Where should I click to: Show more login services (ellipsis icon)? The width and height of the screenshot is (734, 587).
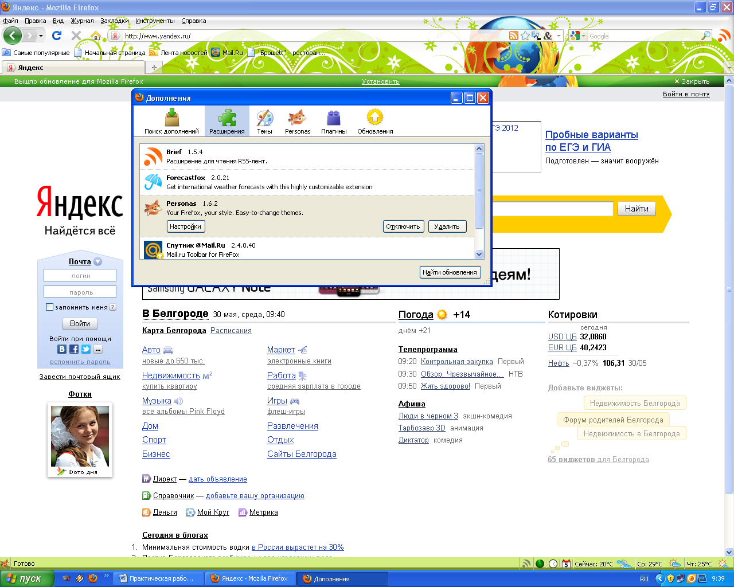tap(98, 349)
